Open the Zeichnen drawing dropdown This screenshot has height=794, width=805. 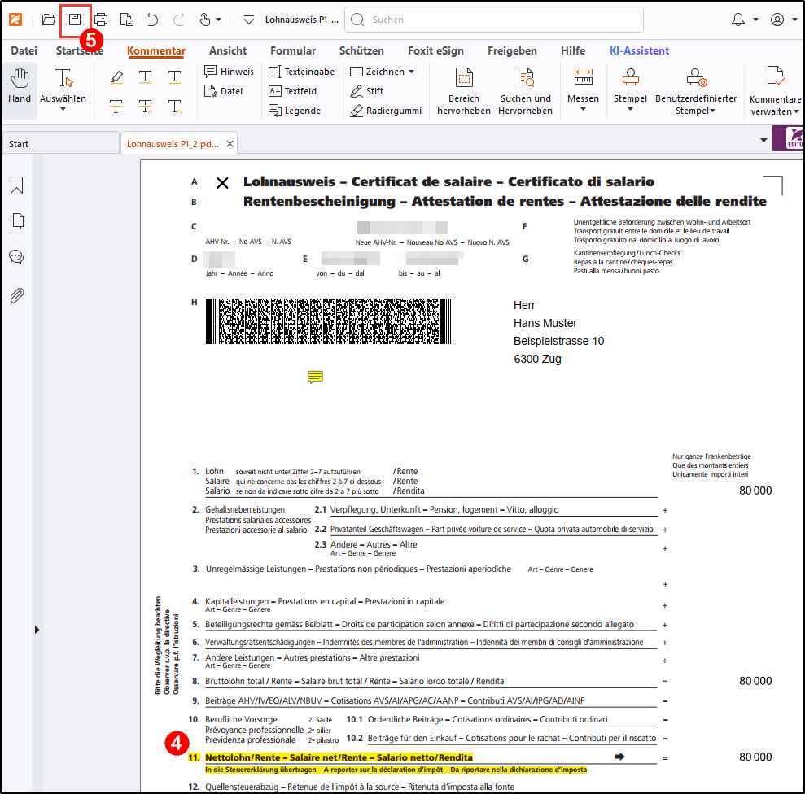point(383,72)
